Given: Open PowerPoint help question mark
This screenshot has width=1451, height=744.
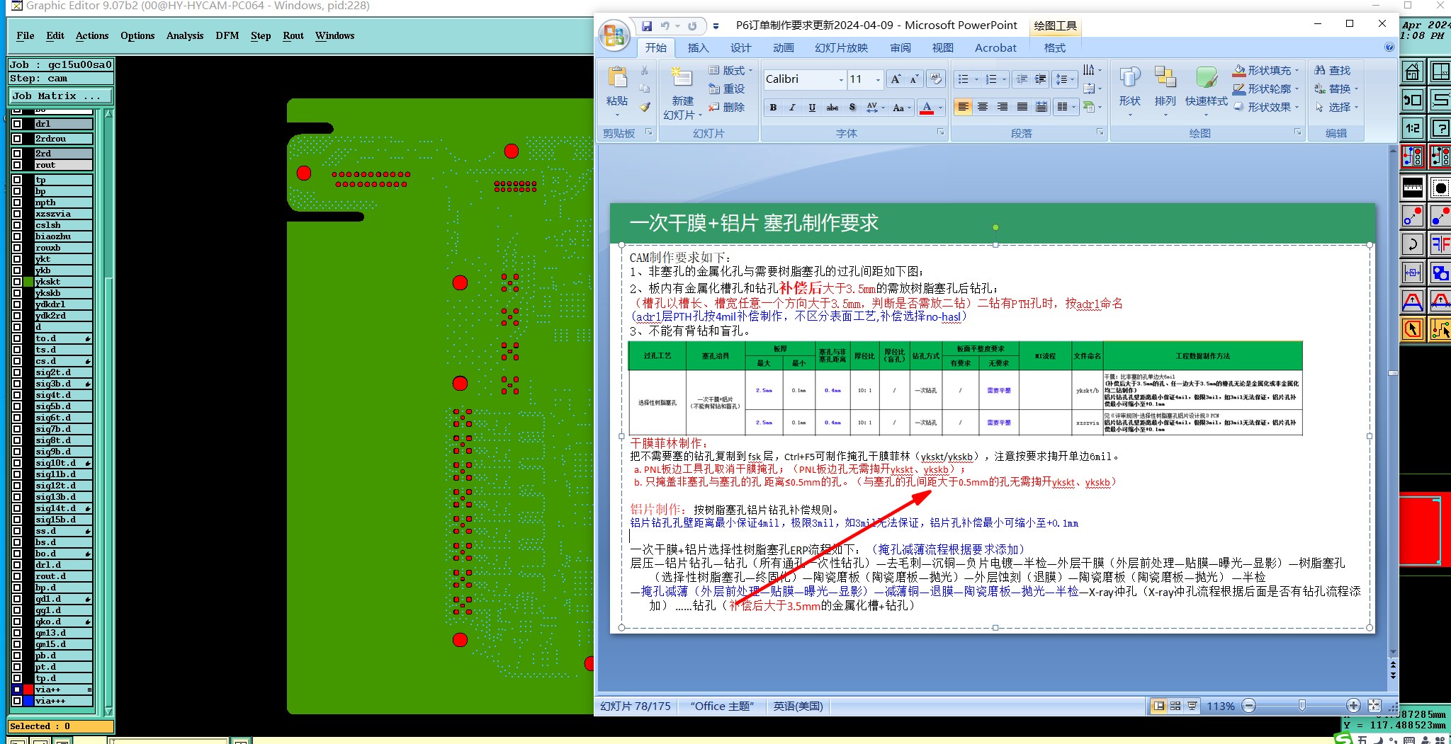Looking at the screenshot, I should (1389, 47).
